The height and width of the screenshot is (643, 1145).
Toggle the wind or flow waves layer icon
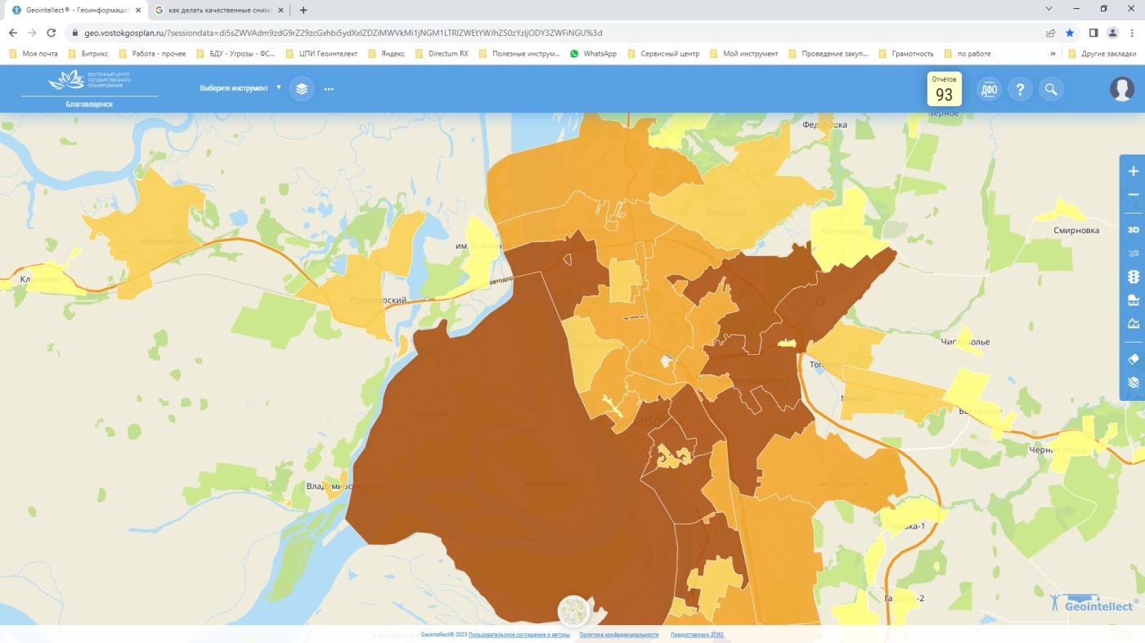click(x=1133, y=254)
